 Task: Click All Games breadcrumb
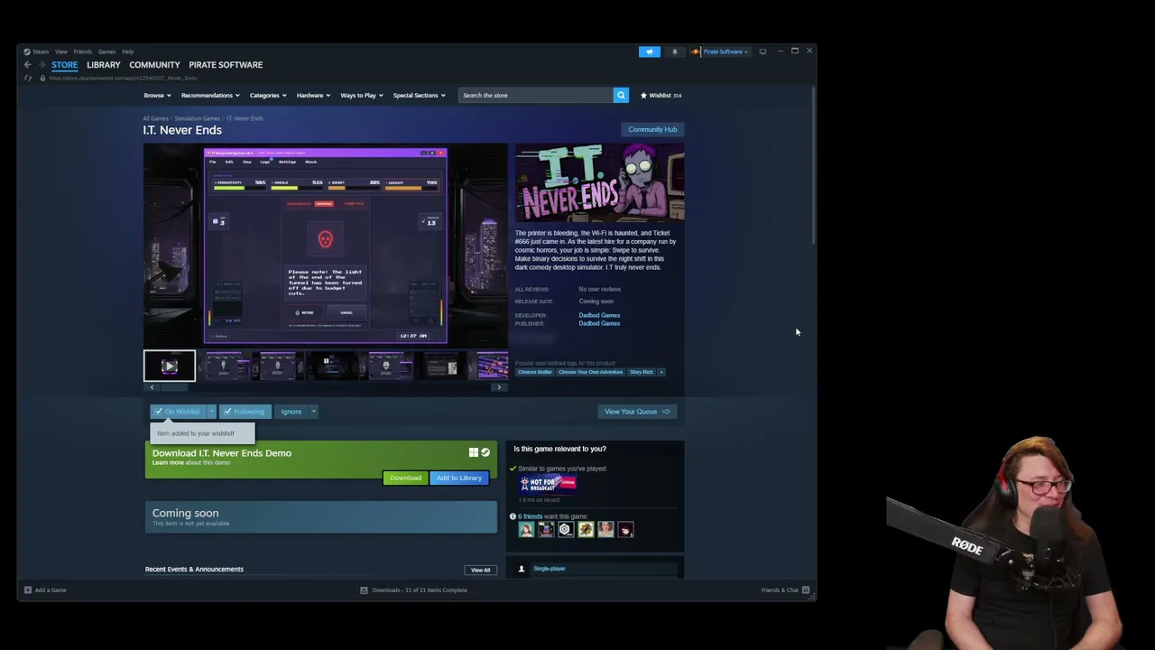155,118
